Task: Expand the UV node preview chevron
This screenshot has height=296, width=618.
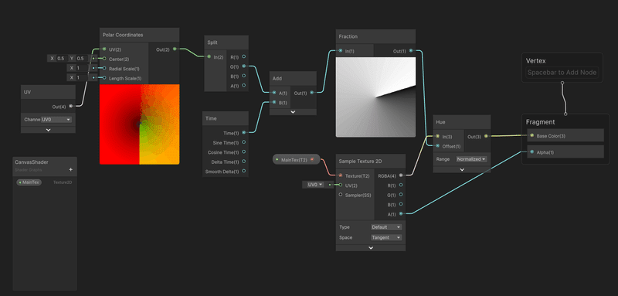Action: [x=48, y=130]
